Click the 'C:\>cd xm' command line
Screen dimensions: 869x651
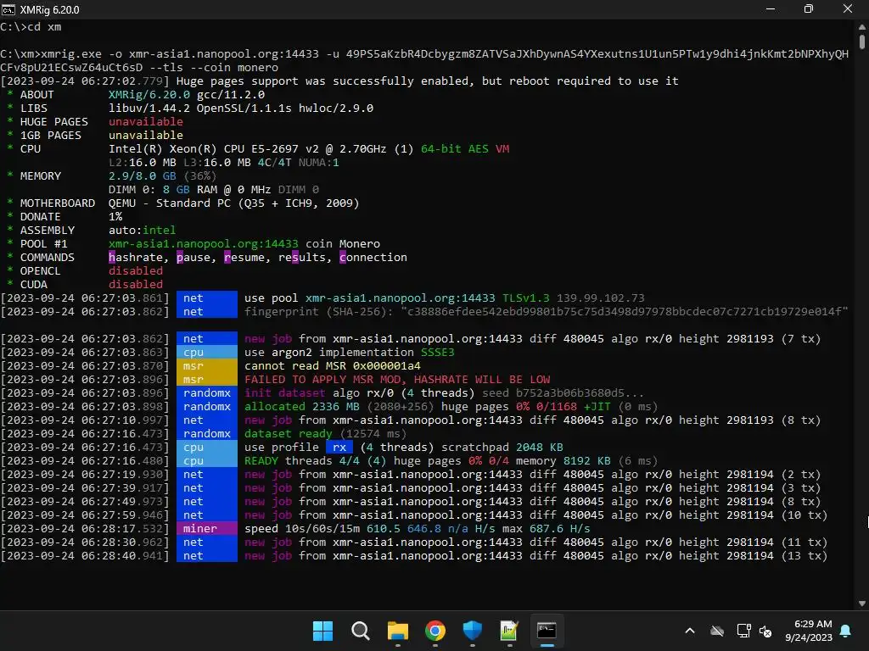pos(31,26)
